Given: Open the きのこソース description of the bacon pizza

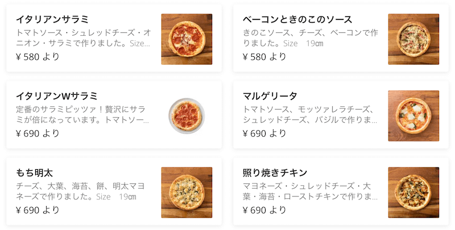Looking at the screenshot, I should [311, 38].
